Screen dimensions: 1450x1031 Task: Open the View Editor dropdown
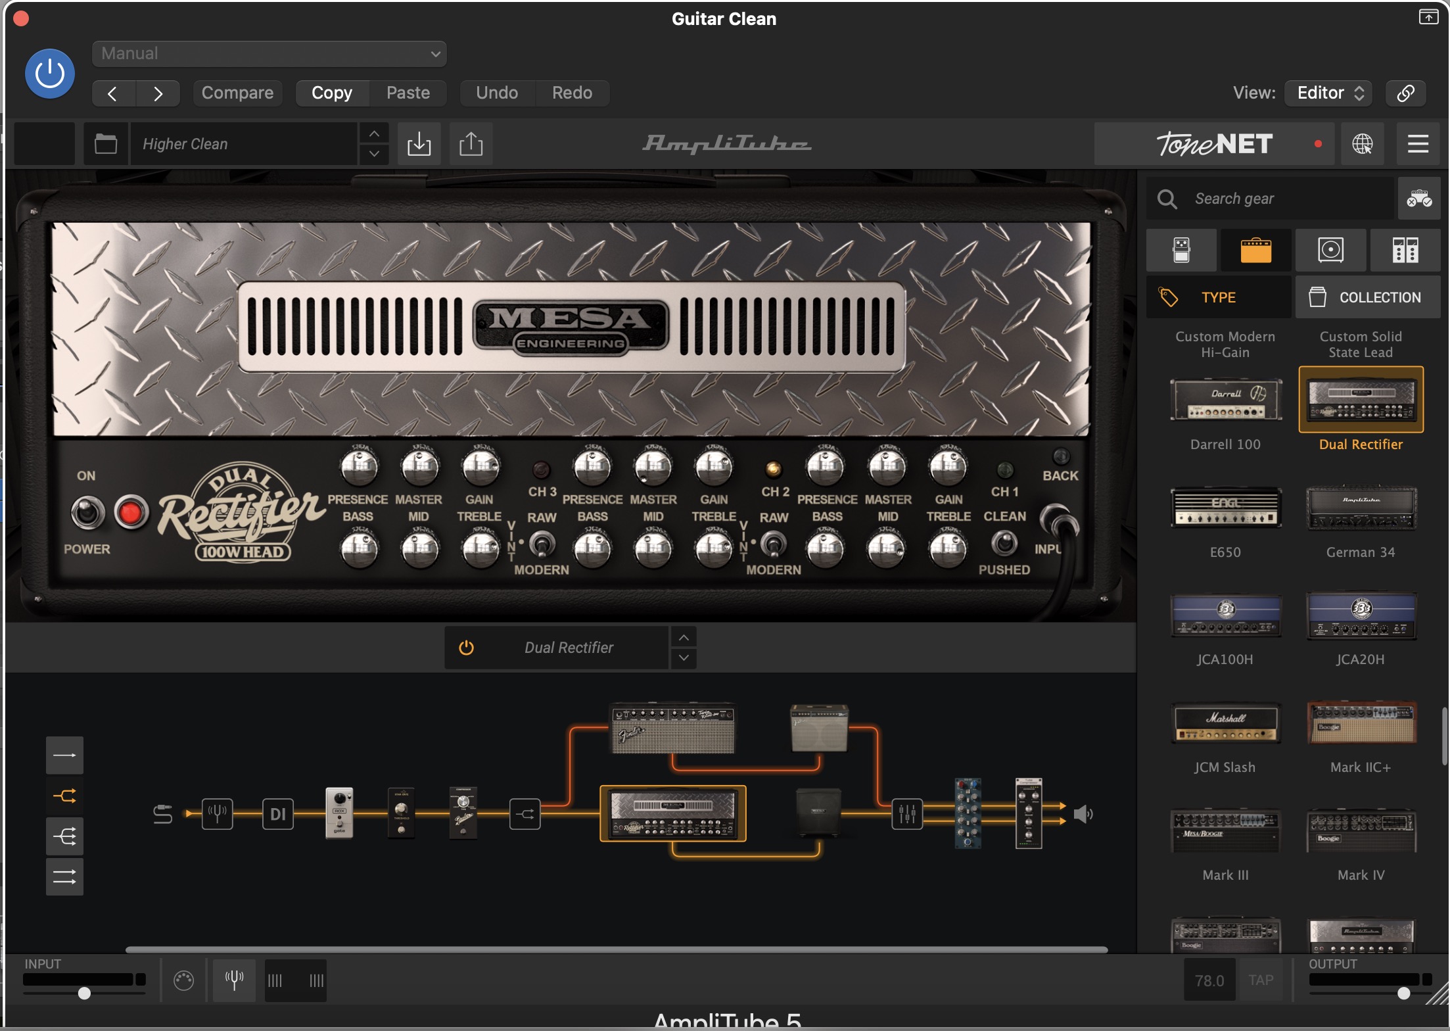[x=1328, y=93]
